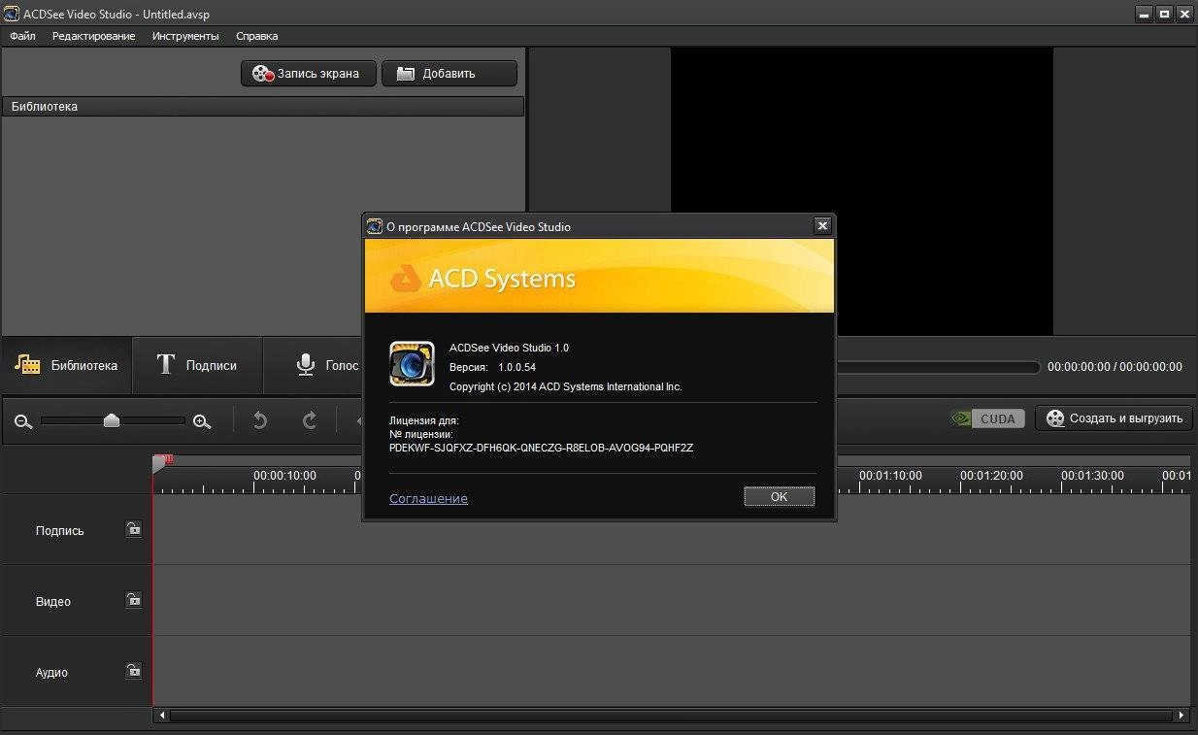Minimize the ACDSee Video Studio window
This screenshot has width=1198, height=735.
pyautogui.click(x=1145, y=14)
